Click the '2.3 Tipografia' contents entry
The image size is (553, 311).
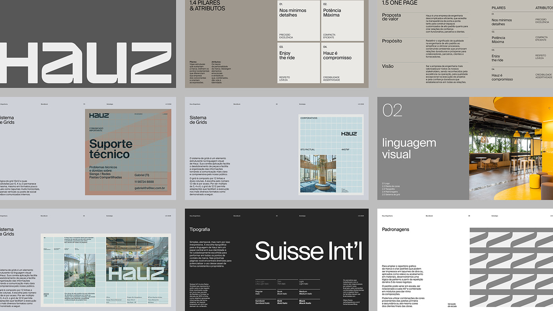pyautogui.click(x=389, y=189)
